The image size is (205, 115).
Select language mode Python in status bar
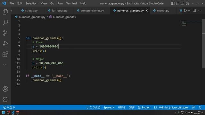146,107
